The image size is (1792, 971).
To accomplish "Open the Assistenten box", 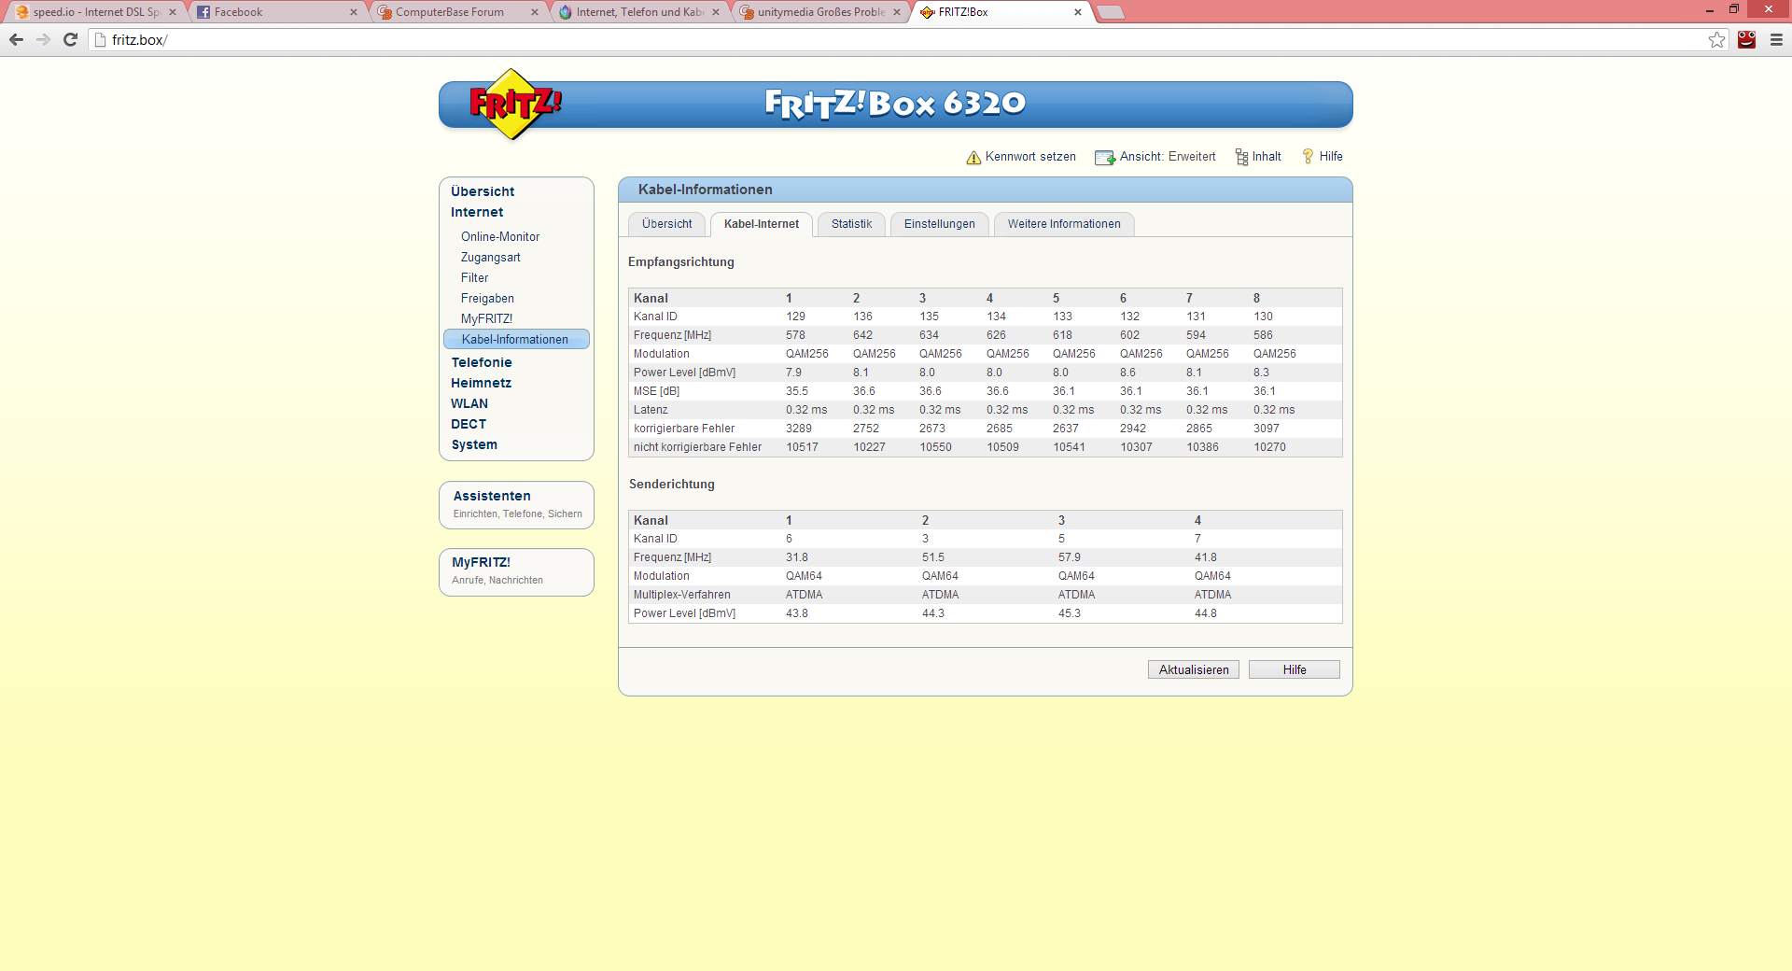I will (516, 504).
